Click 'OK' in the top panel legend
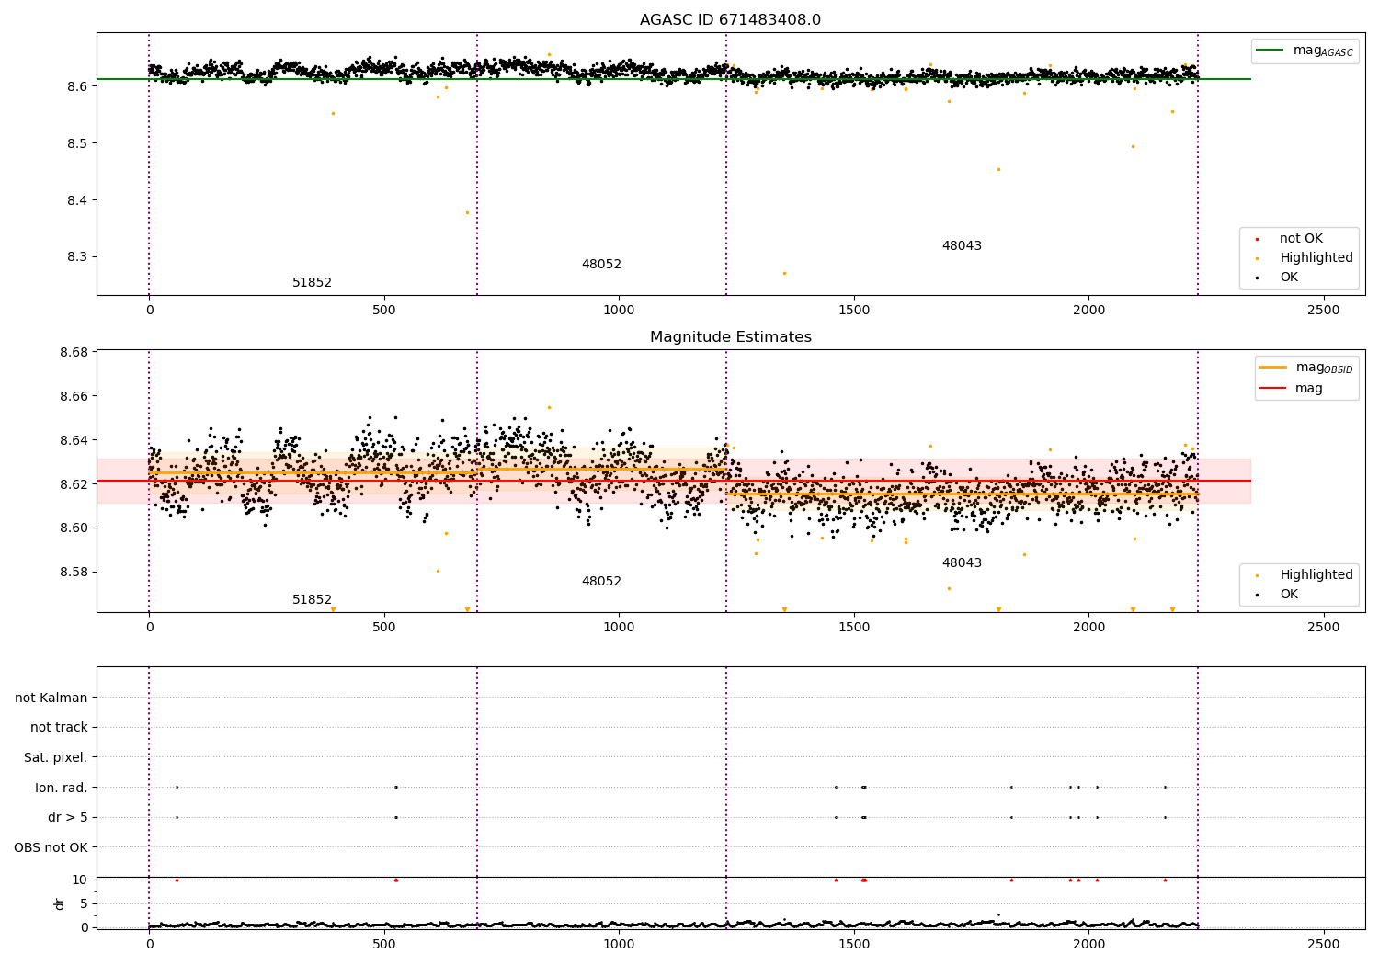 1289,278
